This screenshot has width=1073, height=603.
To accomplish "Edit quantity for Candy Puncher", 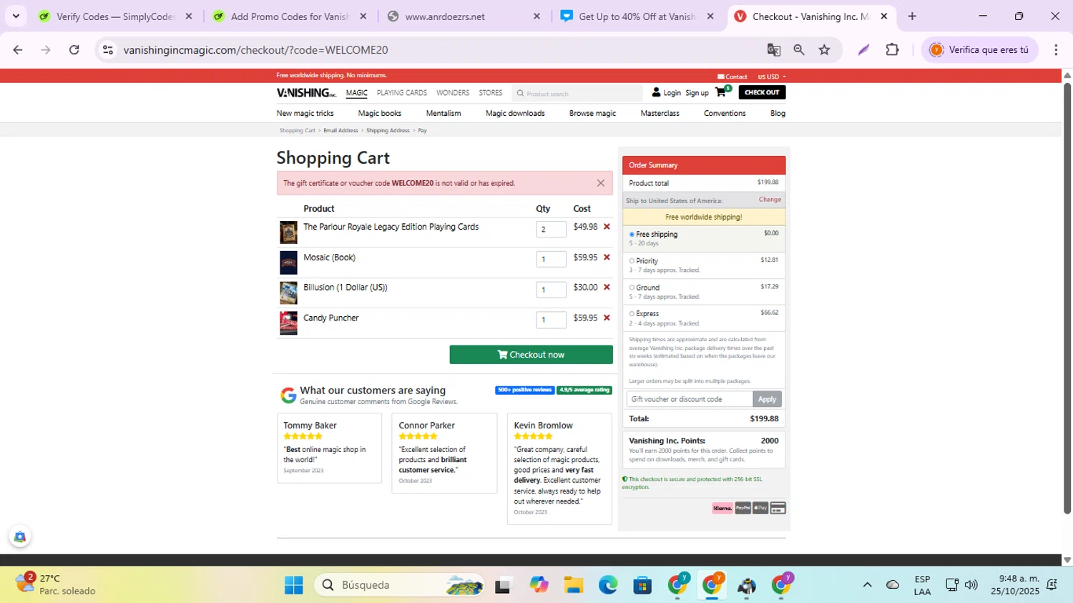I will pos(551,320).
